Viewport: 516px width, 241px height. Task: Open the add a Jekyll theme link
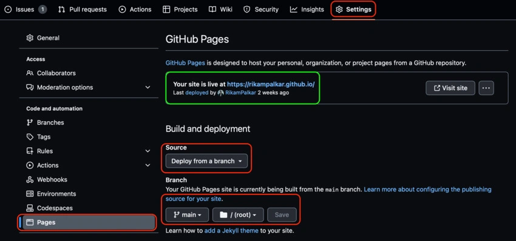tap(231, 231)
